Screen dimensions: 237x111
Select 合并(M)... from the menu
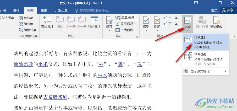coord(206,59)
